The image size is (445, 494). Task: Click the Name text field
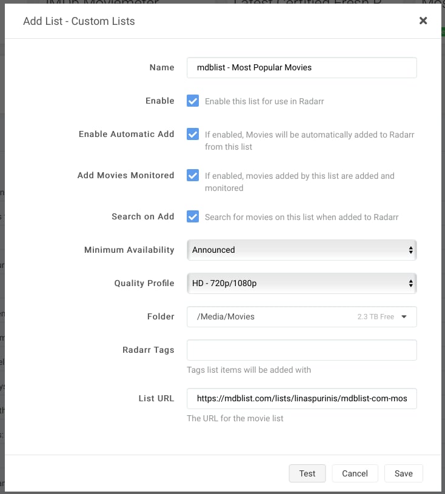(301, 68)
